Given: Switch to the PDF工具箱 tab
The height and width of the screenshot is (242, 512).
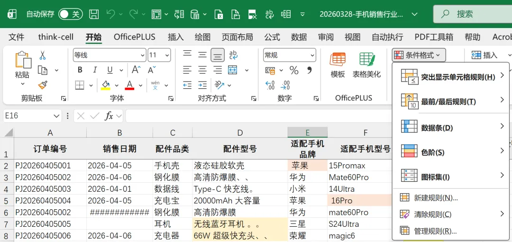Looking at the screenshot, I should click(434, 37).
